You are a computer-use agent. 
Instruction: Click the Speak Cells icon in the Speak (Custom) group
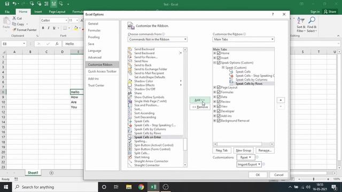point(231,71)
